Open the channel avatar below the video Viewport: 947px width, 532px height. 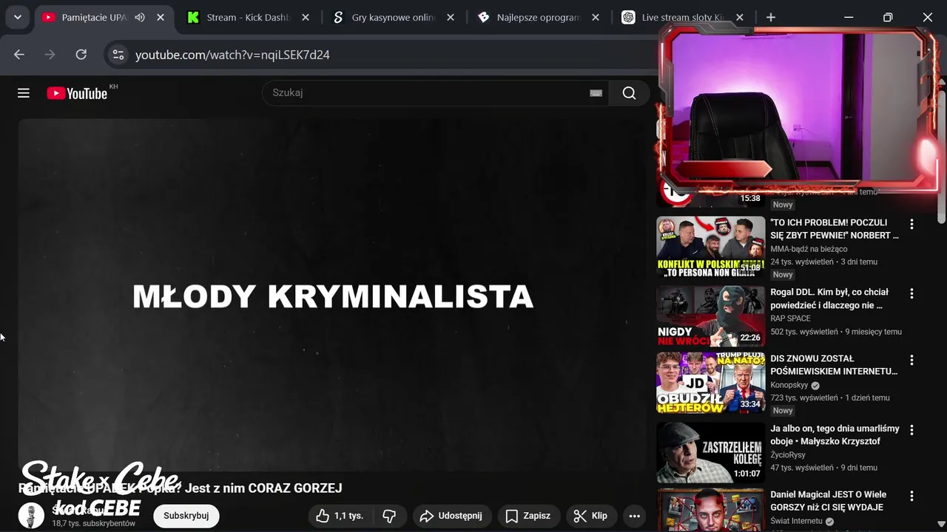click(x=31, y=516)
